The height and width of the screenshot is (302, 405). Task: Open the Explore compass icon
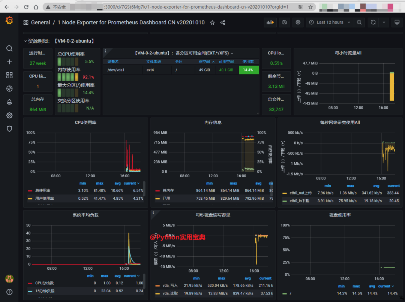click(9, 89)
